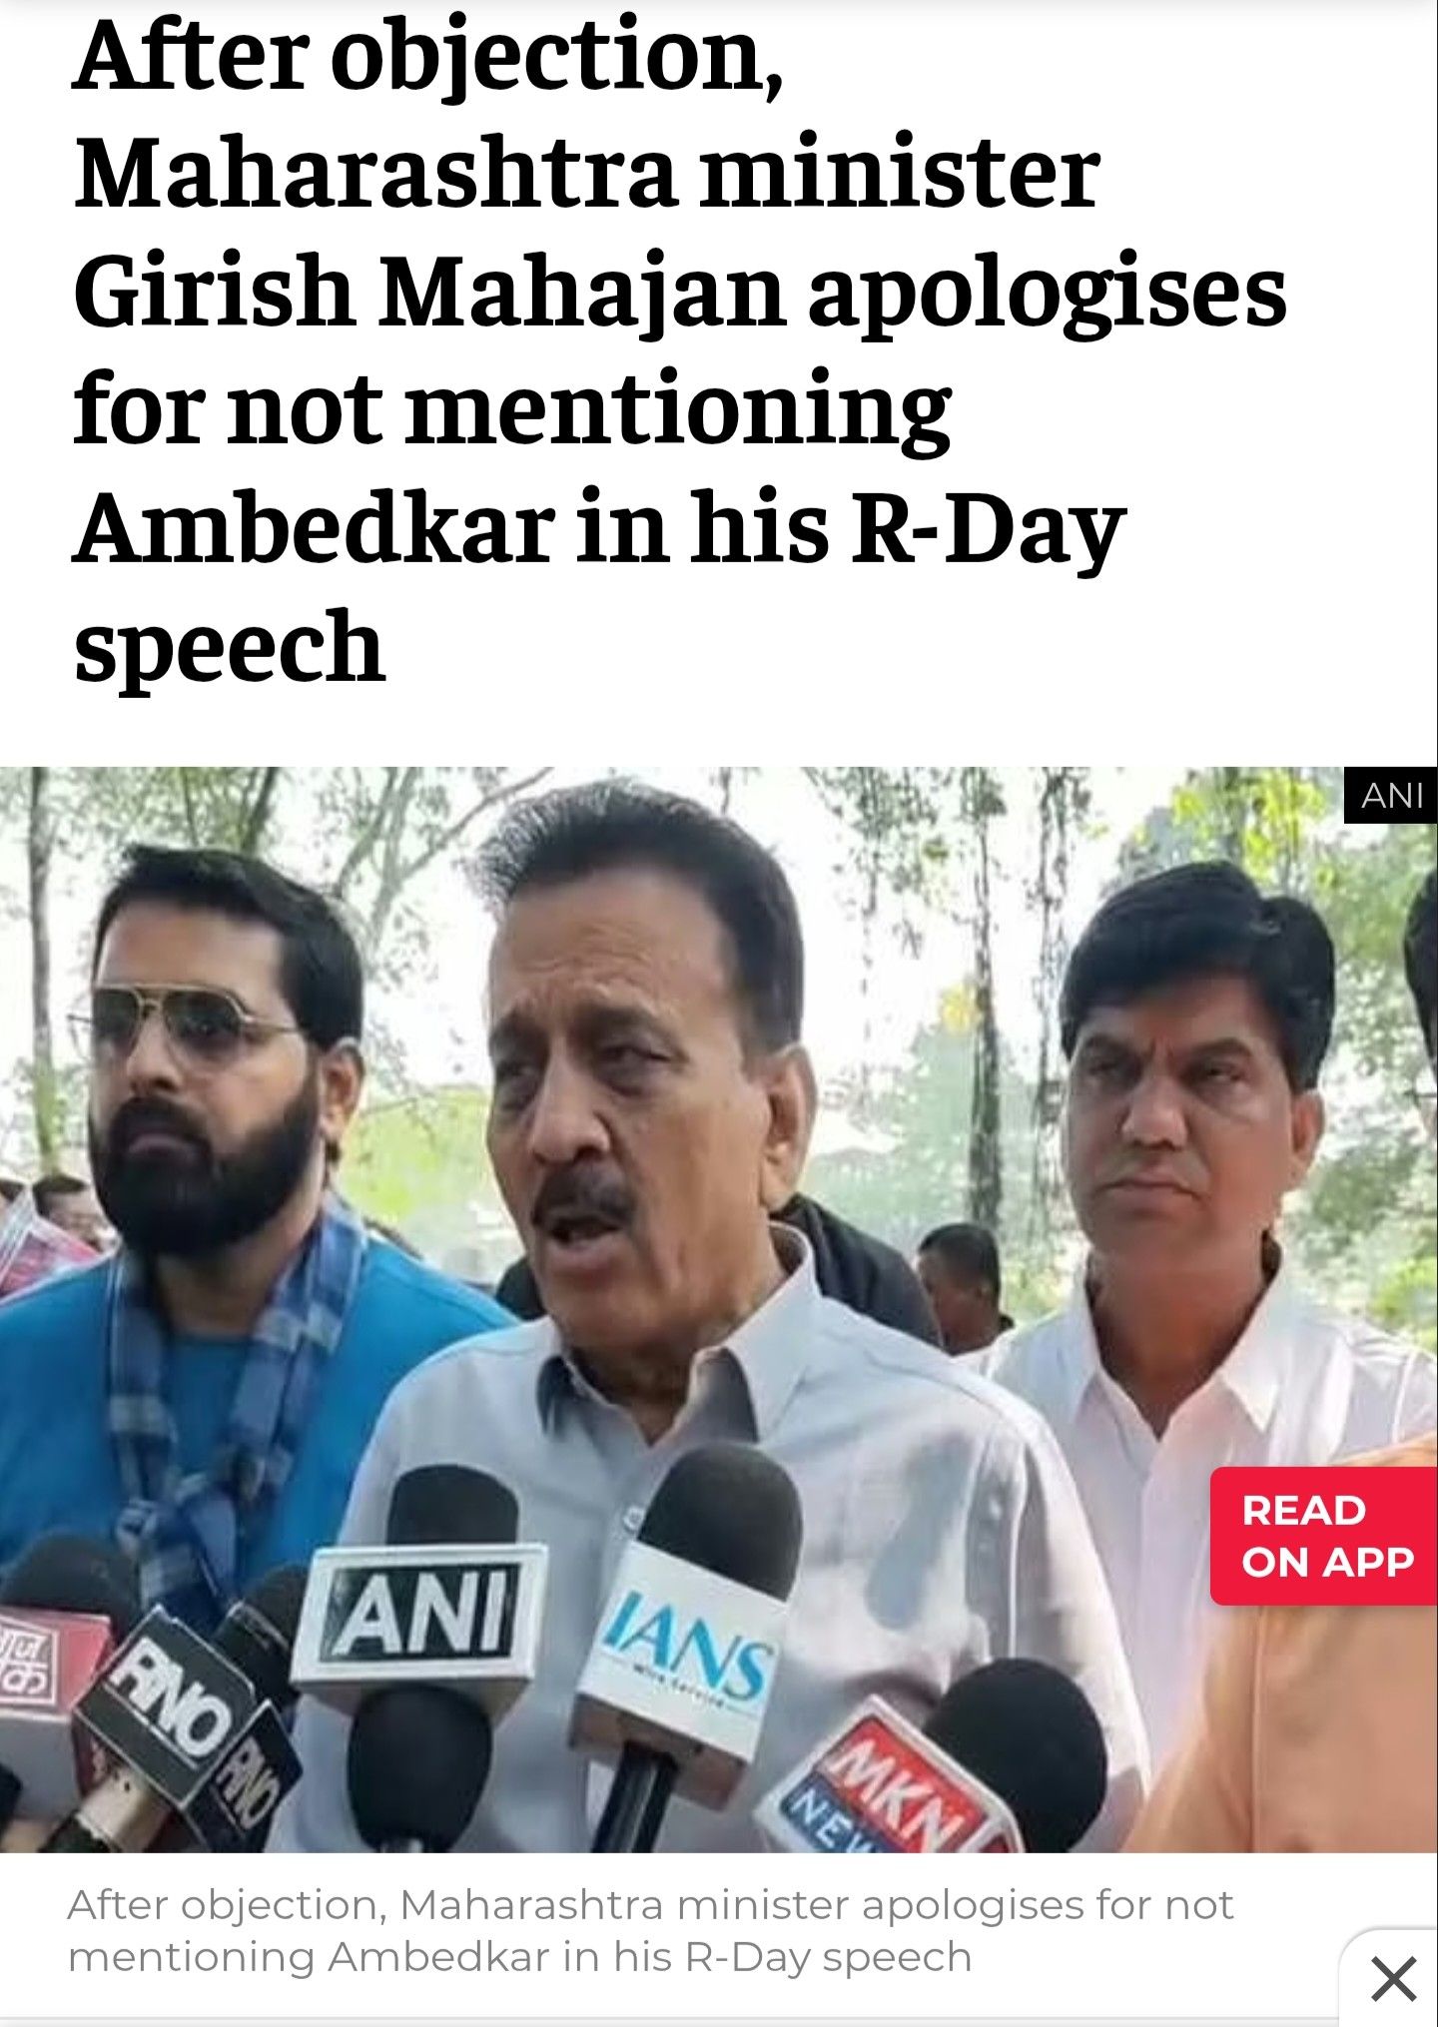This screenshot has width=1438, height=2027.
Task: Tap the red READ ON APP button
Action: pos(1324,1537)
